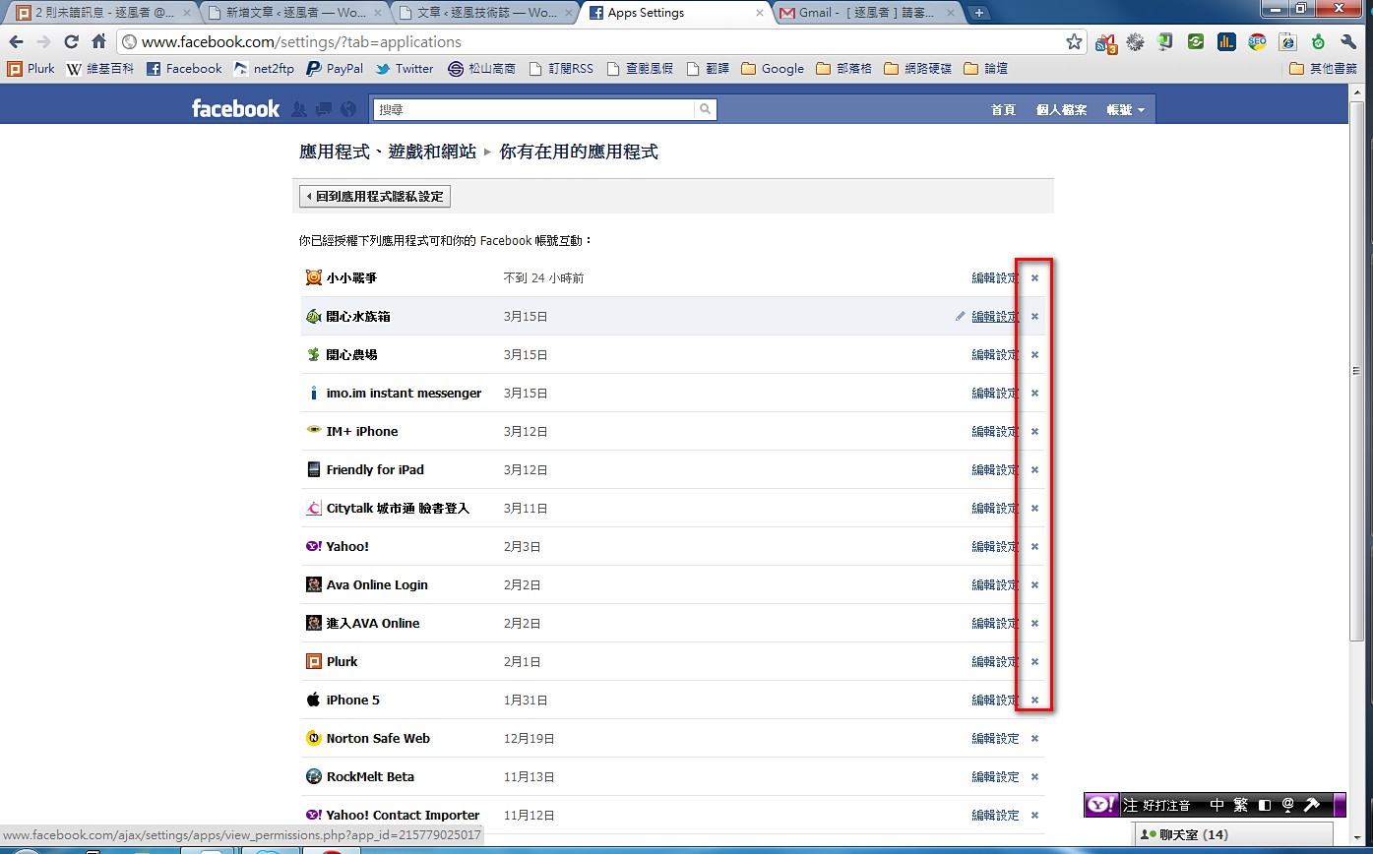Click the Facebook logo in the header
The width and height of the screenshot is (1373, 854).
pyautogui.click(x=236, y=109)
